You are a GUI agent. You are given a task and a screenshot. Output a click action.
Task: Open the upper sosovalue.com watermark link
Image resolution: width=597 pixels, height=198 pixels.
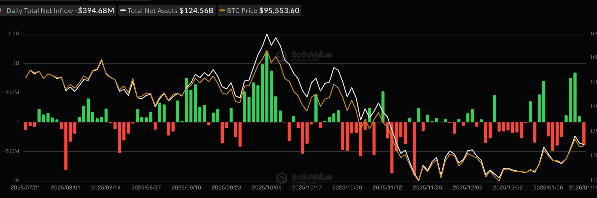coord(305,60)
